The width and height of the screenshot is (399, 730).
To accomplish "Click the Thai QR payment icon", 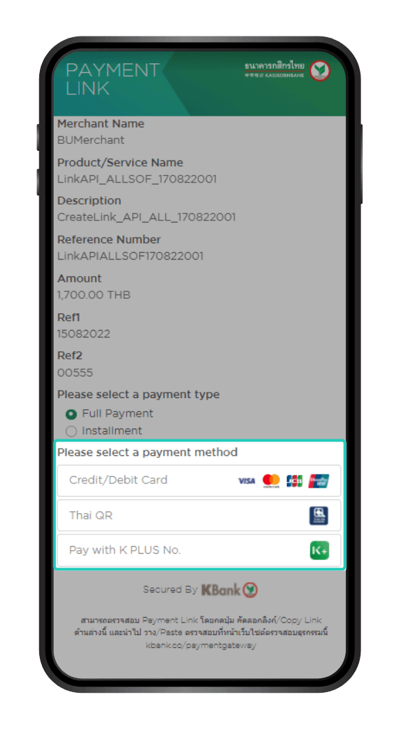I will point(319,515).
